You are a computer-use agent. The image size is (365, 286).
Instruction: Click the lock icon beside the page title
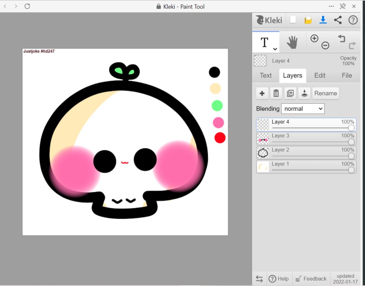click(159, 6)
